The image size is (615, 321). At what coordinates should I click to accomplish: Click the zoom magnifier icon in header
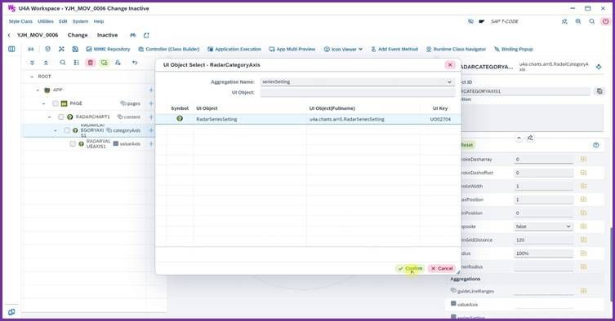[x=578, y=21]
